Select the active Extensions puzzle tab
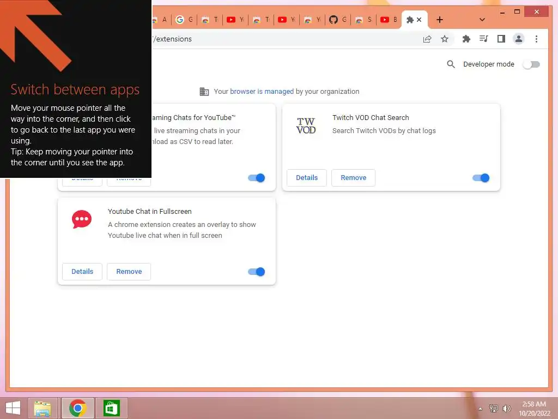The image size is (558, 419). (410, 20)
